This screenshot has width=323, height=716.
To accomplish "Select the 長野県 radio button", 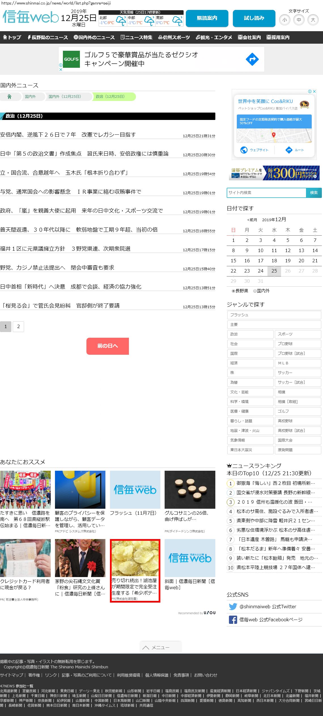I will click(233, 291).
